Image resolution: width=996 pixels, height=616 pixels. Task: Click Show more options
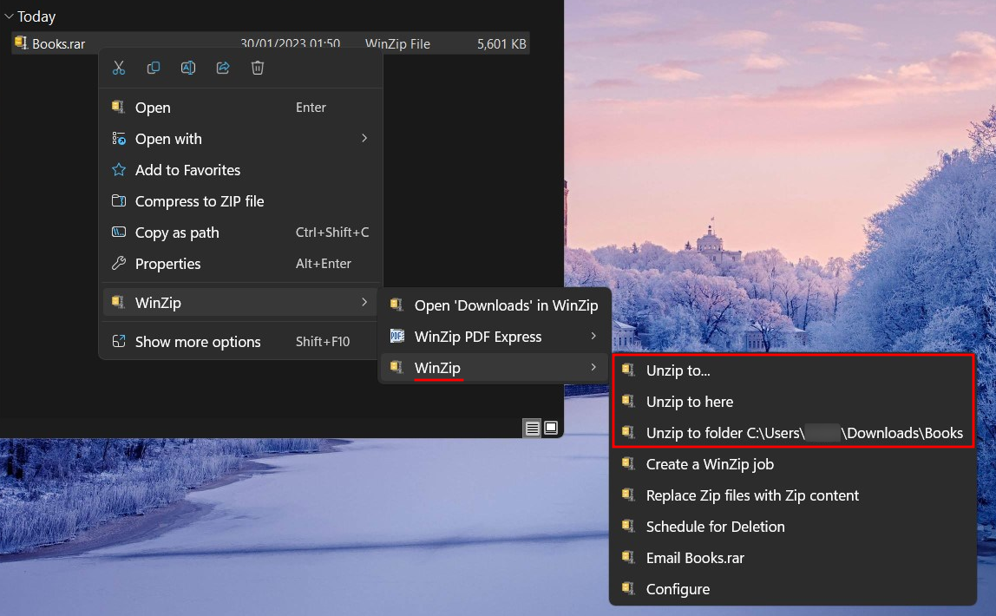click(197, 342)
